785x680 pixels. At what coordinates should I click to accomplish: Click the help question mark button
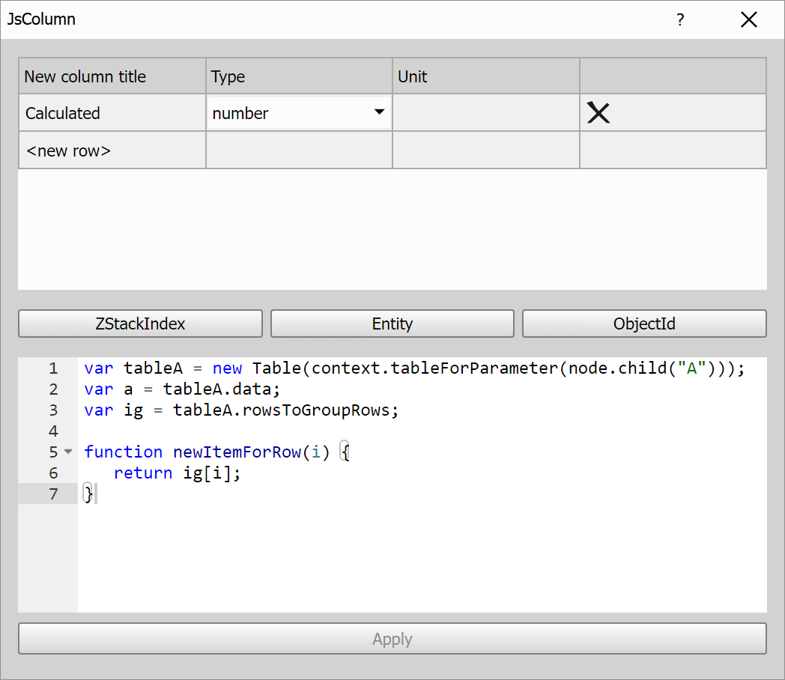(680, 20)
